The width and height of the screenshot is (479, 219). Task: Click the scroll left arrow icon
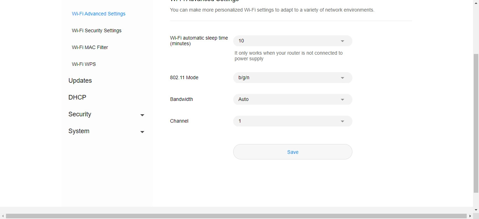coord(3,216)
